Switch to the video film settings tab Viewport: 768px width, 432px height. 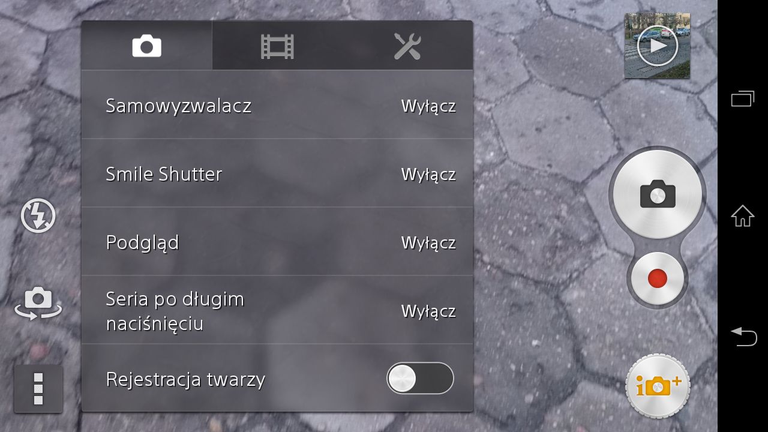tap(277, 46)
